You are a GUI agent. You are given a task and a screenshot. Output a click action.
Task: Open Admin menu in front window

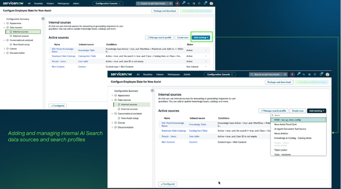click(x=187, y=74)
